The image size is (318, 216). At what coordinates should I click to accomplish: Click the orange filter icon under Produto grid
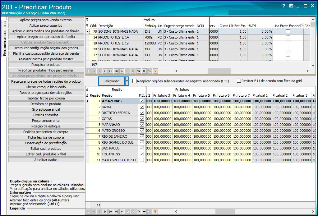pyautogui.click(x=155, y=71)
